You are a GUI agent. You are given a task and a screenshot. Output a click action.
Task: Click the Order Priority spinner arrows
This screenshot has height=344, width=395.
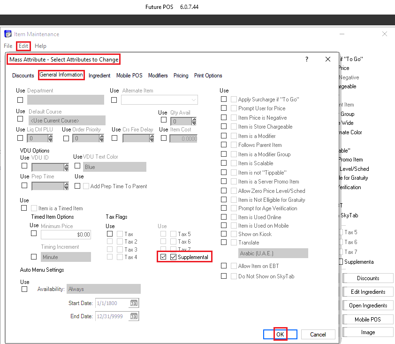(x=102, y=138)
